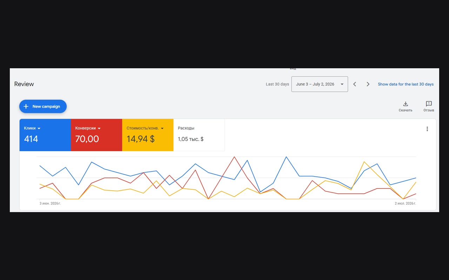This screenshot has width=449, height=280.
Task: Go to next date period arrow
Action: point(368,84)
